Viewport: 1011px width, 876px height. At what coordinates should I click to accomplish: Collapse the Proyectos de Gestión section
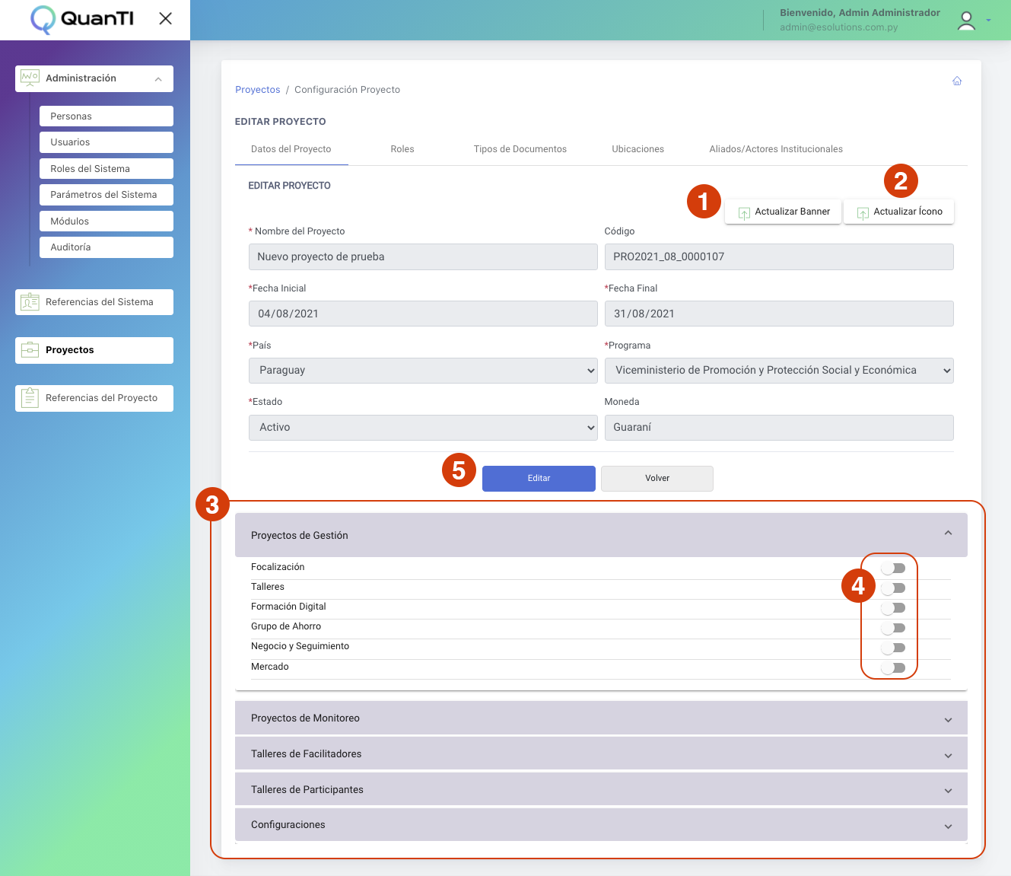pyautogui.click(x=601, y=535)
